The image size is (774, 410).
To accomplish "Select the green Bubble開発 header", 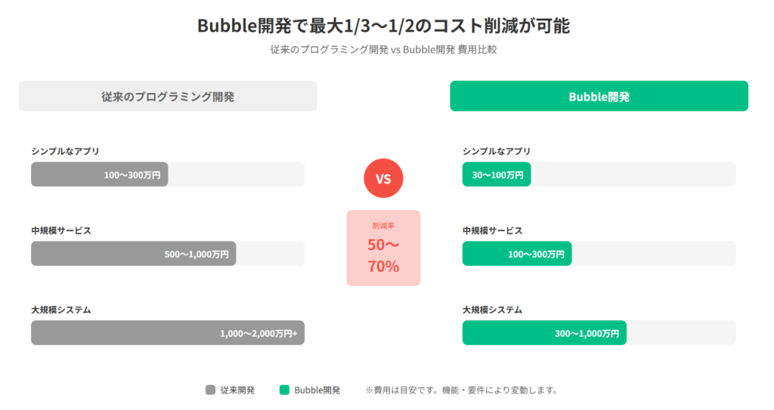I will 599,97.
